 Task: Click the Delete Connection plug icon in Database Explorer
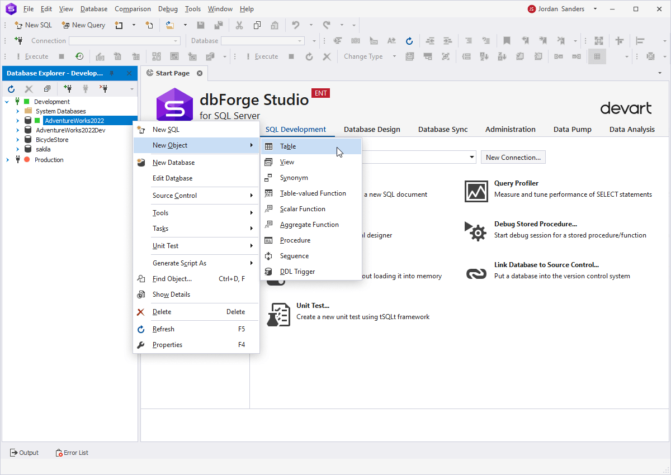pyautogui.click(x=103, y=88)
